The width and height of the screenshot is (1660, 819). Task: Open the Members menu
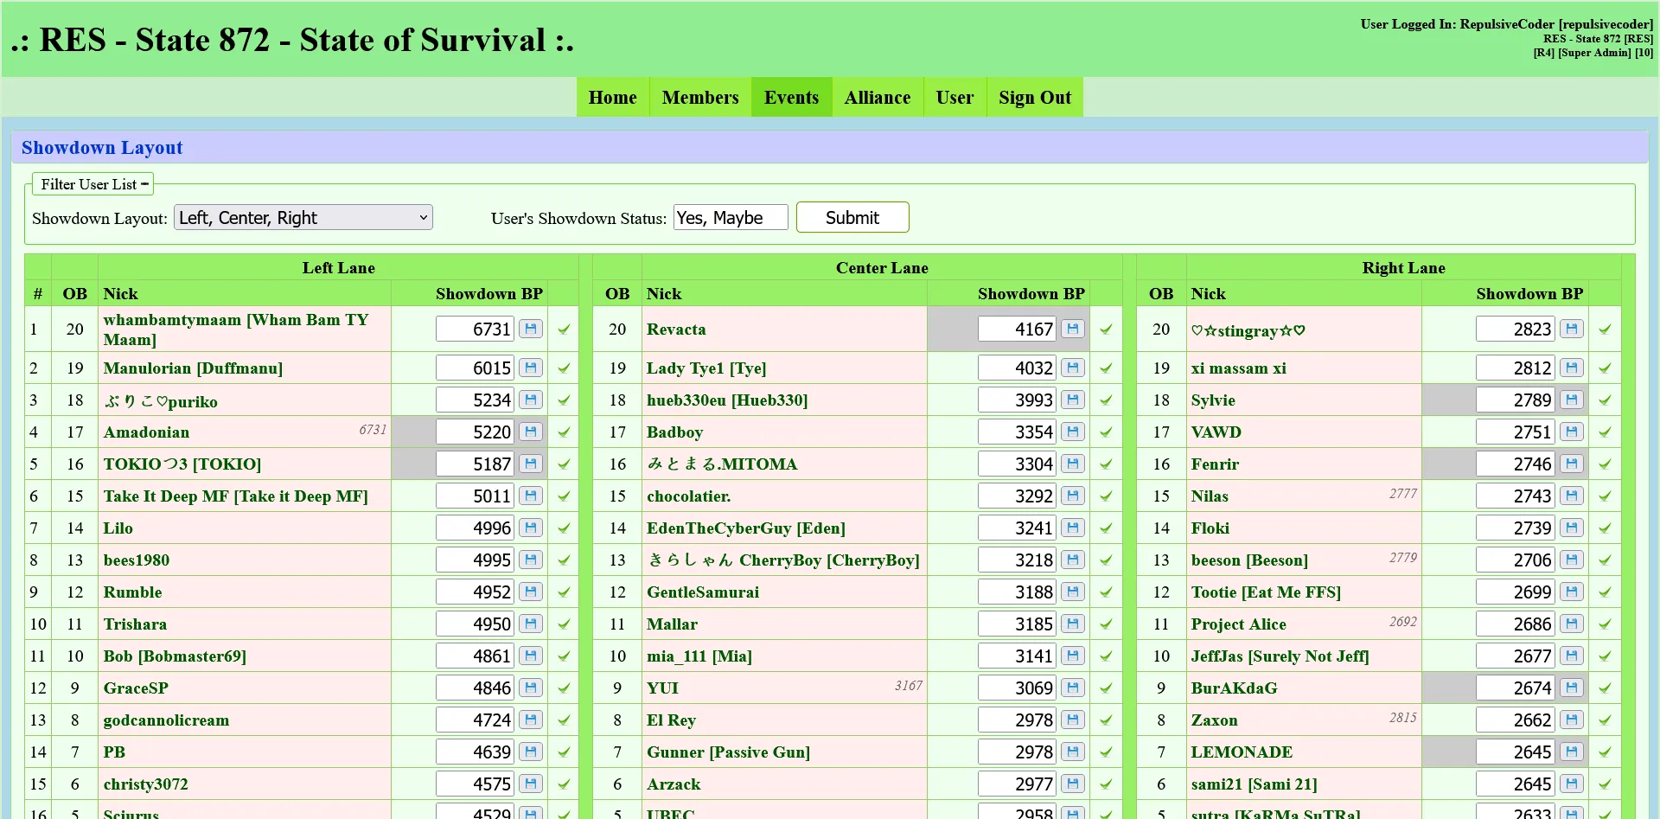(700, 97)
